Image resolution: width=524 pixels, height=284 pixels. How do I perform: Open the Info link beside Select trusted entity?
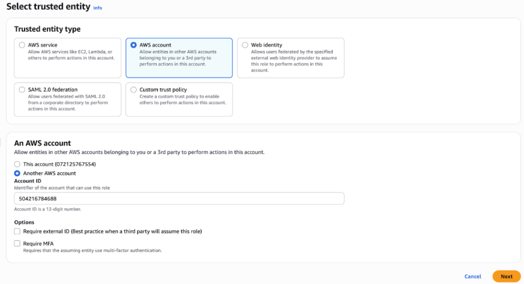click(x=97, y=8)
